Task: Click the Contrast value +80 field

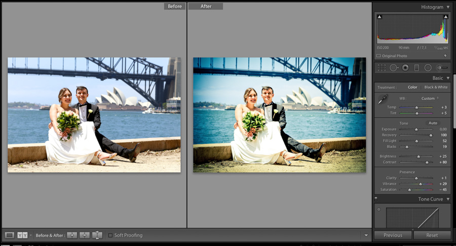Action: point(443,162)
